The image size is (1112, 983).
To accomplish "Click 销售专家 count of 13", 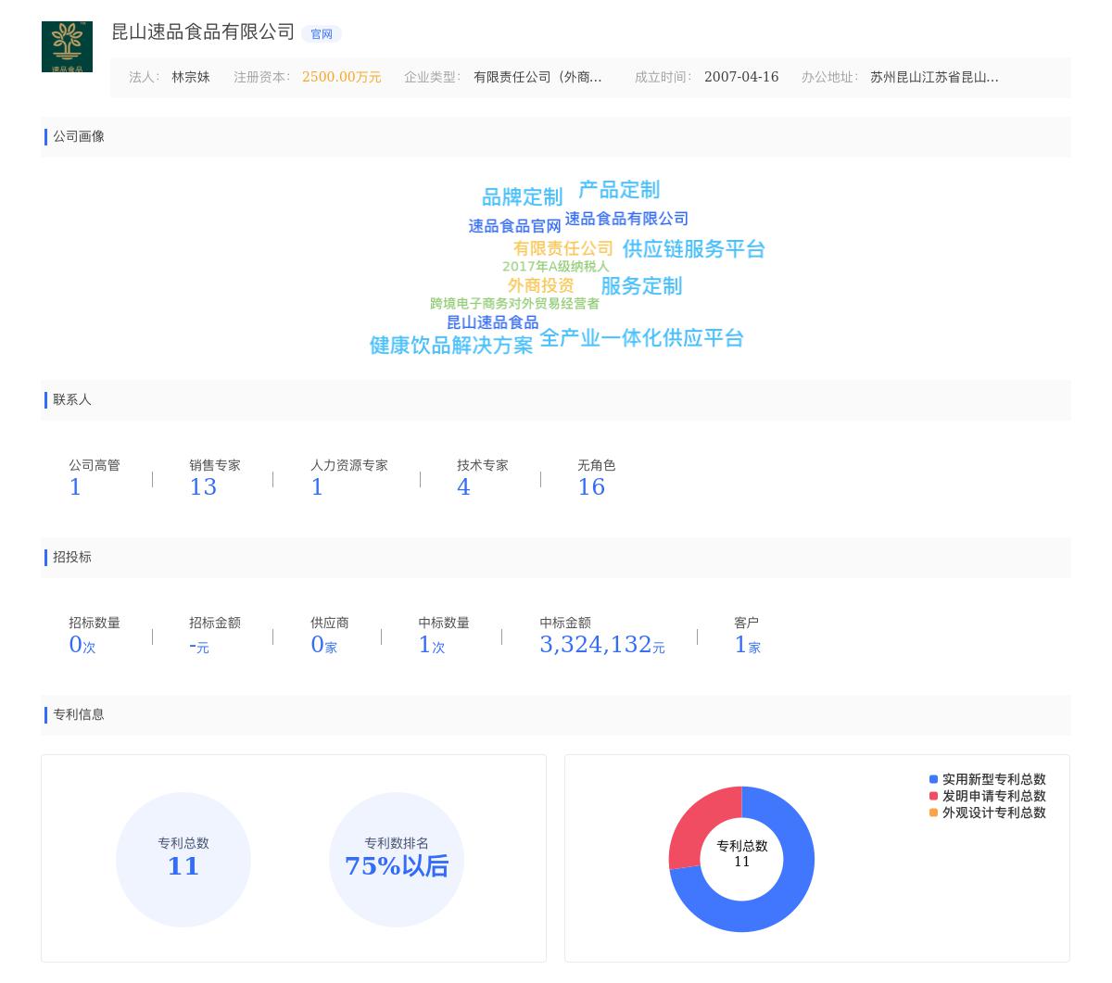I will pos(202,486).
